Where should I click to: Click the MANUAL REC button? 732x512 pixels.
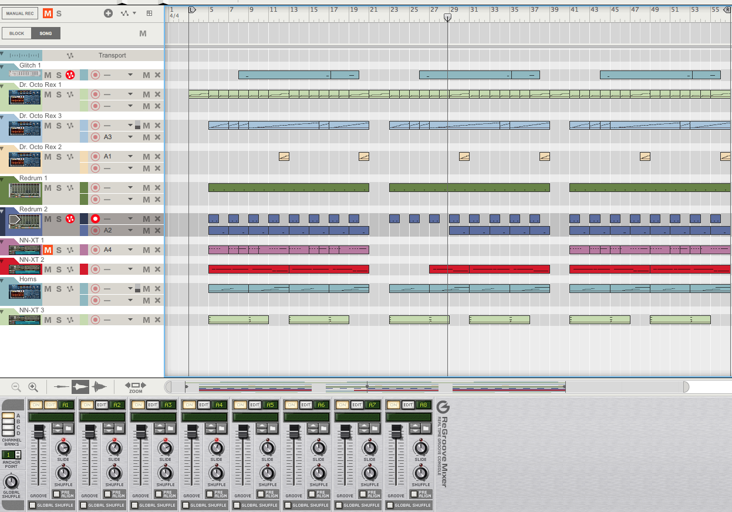(x=20, y=13)
